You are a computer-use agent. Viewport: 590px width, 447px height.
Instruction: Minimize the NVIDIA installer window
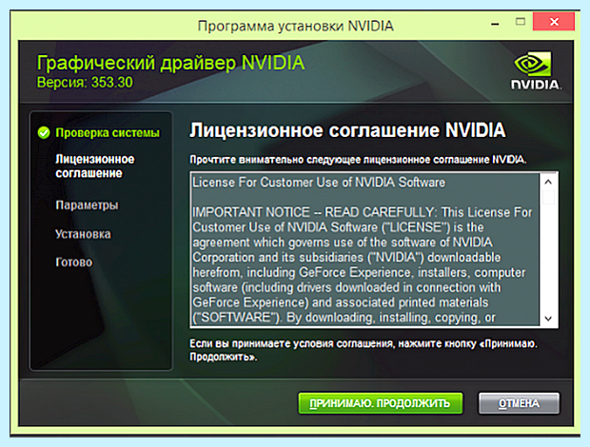coord(495,24)
